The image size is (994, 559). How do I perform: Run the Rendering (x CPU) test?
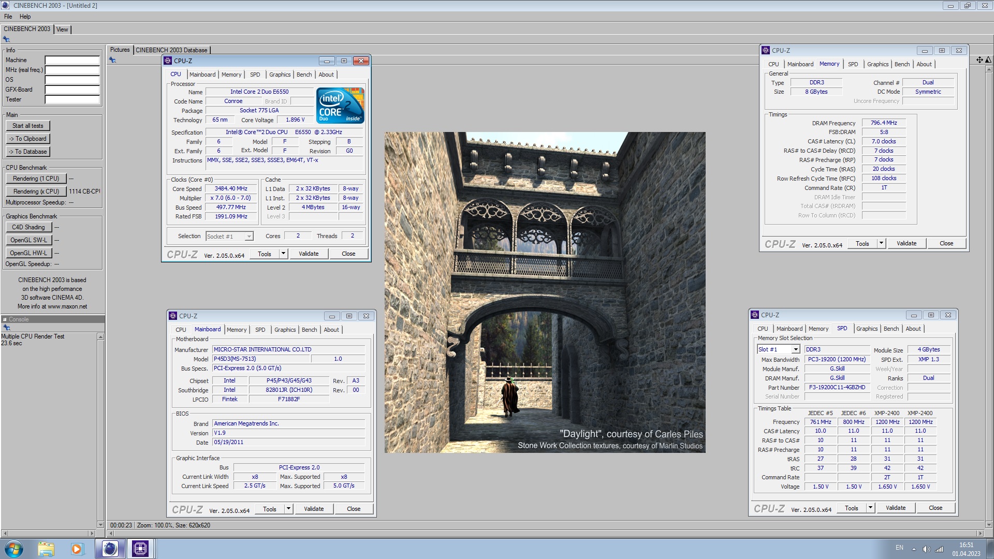coord(36,192)
